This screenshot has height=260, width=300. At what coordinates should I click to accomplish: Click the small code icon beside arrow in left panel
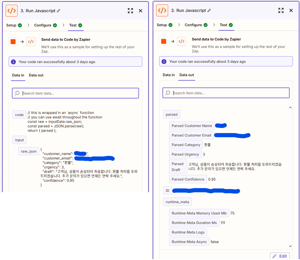[x=31, y=42]
